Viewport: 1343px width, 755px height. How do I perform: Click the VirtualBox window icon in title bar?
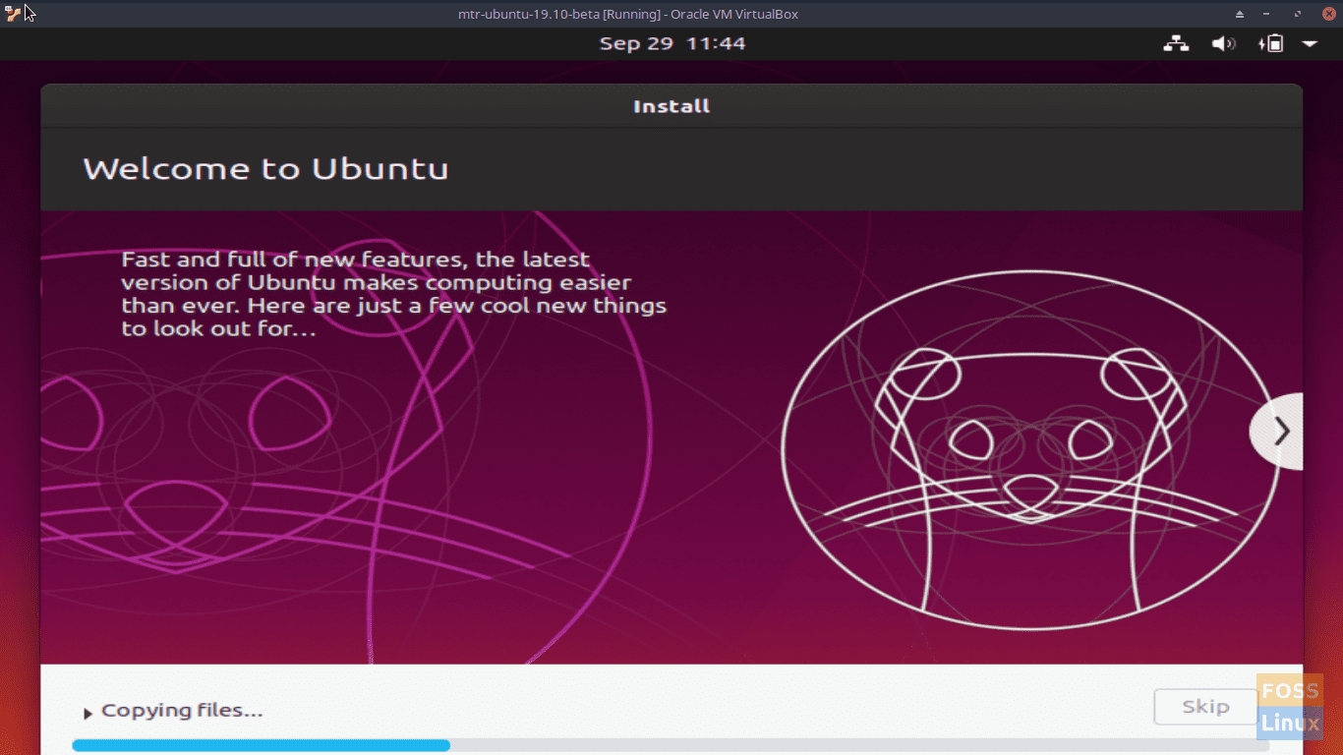click(x=13, y=14)
